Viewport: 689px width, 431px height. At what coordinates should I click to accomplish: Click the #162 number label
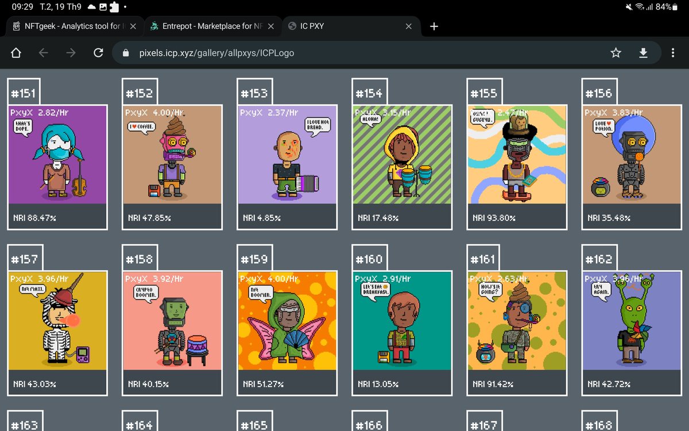599,260
